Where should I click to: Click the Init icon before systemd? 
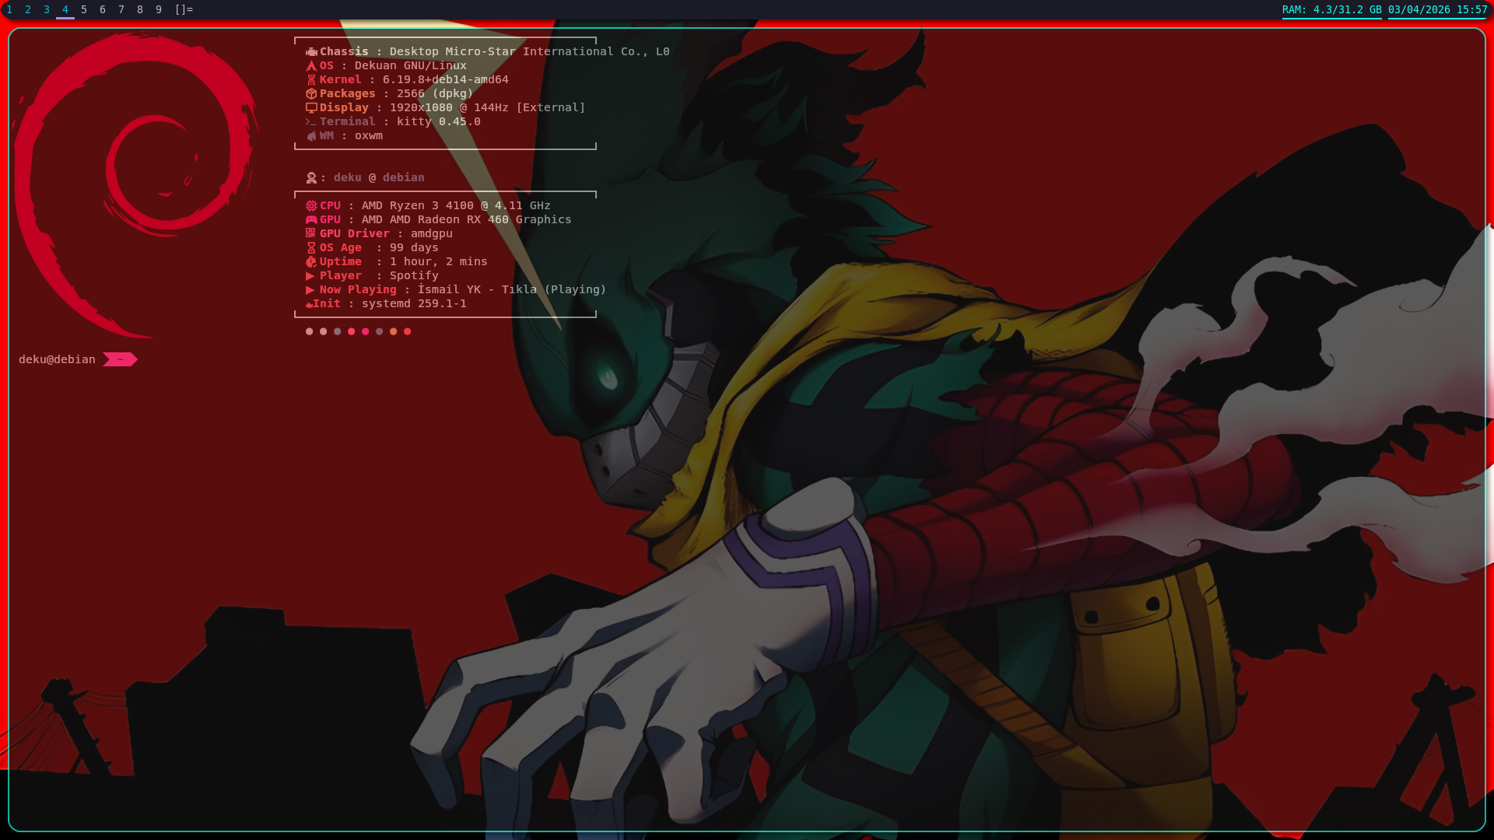[309, 305]
